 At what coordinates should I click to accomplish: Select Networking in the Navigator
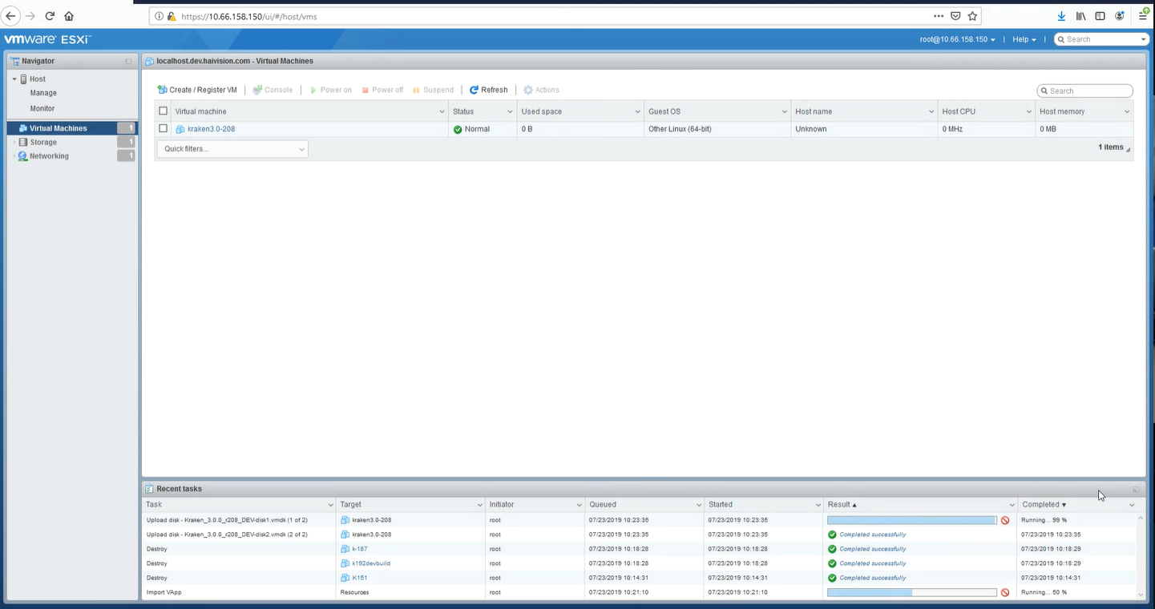pos(49,156)
